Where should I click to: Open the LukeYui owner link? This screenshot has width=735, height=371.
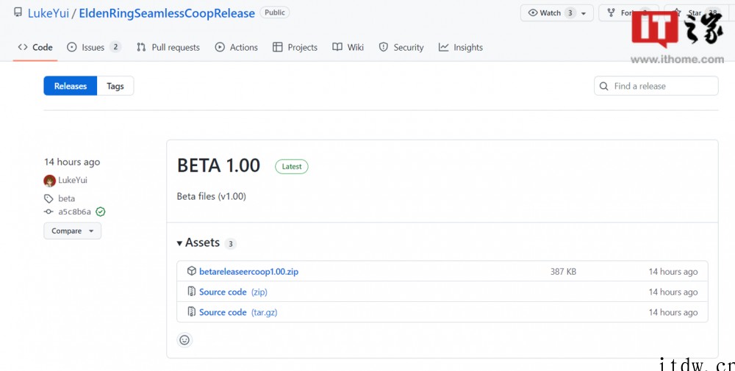point(49,13)
